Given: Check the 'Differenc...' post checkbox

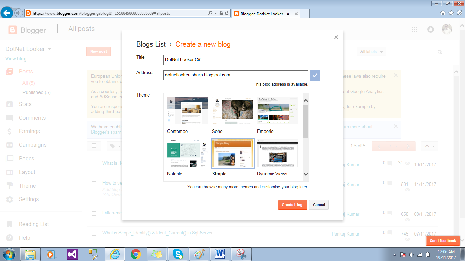Looking at the screenshot, I should point(94,213).
